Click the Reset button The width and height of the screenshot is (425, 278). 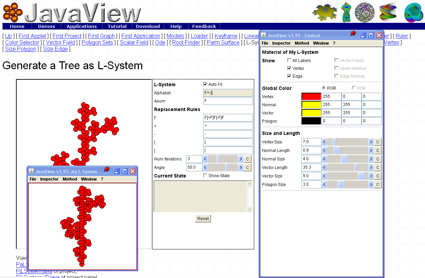click(x=203, y=218)
